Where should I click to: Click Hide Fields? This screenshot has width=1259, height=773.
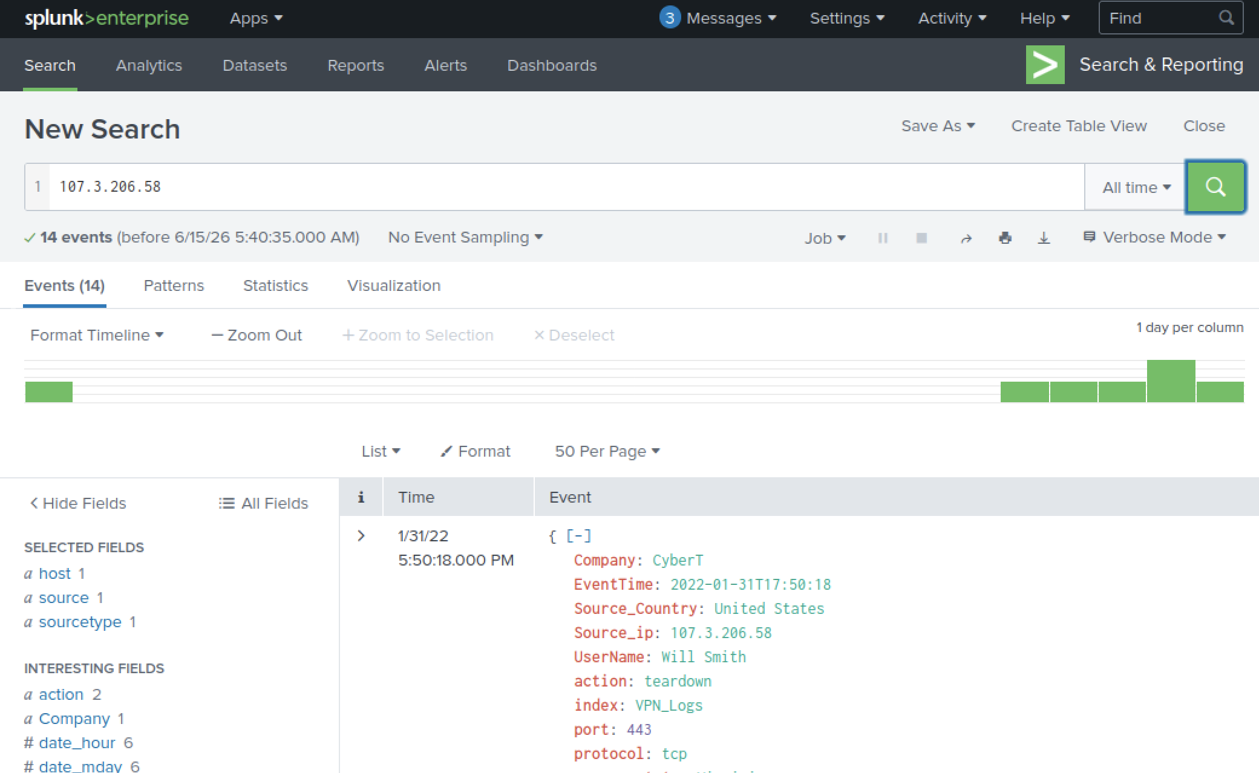point(78,503)
